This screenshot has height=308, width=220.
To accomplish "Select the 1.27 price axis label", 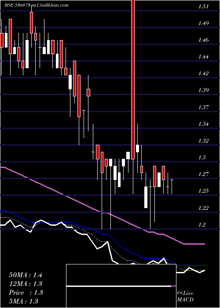I will point(203,174).
